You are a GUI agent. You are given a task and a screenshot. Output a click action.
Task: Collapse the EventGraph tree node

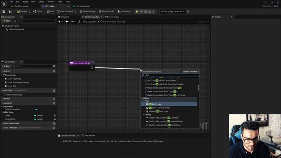tap(2, 75)
